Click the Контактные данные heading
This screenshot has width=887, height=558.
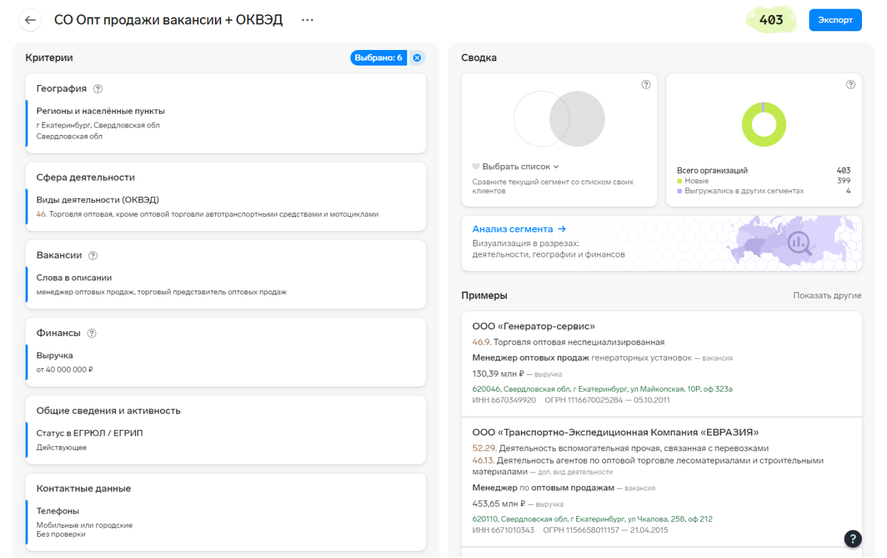[83, 489]
